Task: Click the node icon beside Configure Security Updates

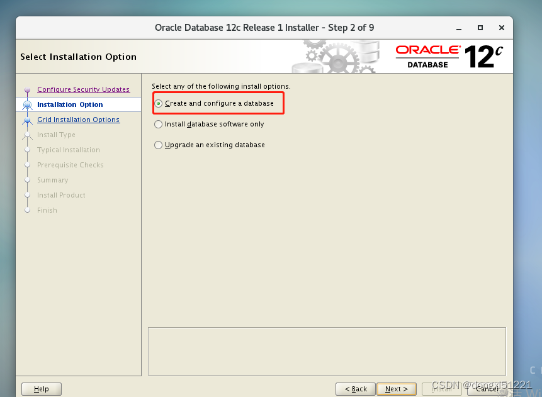Action: pos(27,89)
